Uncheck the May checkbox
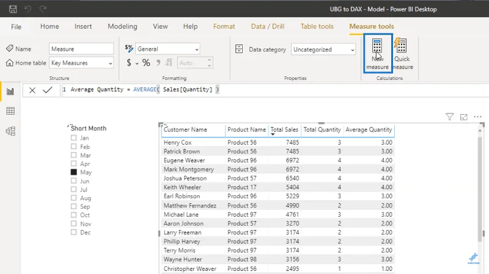Image resolution: width=489 pixels, height=274 pixels. click(73, 172)
